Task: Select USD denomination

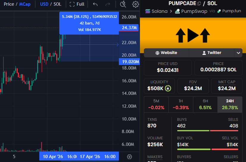Action: click(44, 4)
